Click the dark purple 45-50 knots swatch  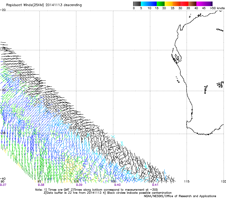pyautogui.click(x=208, y=4)
